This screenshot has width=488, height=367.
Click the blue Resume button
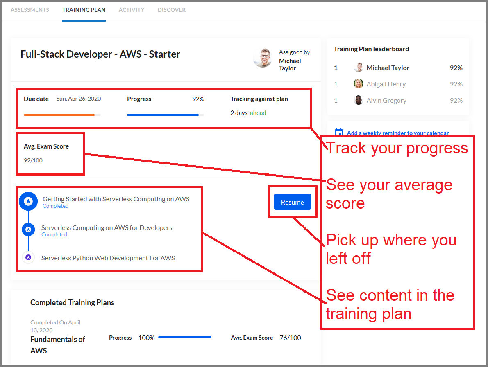coord(292,202)
